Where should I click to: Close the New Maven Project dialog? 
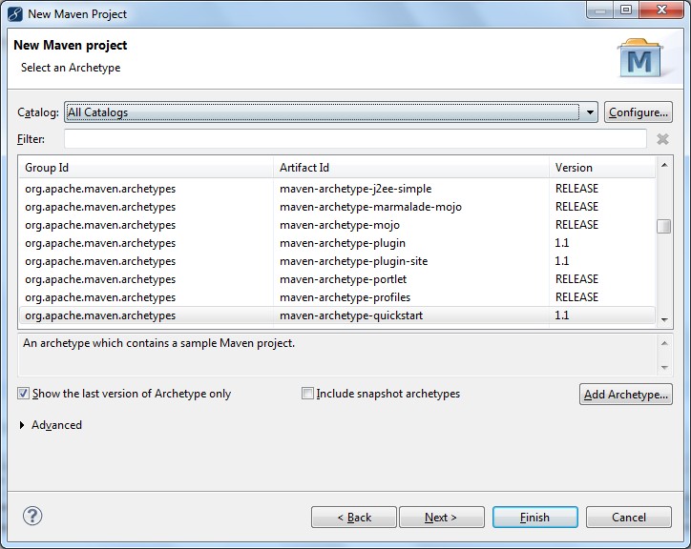[661, 10]
